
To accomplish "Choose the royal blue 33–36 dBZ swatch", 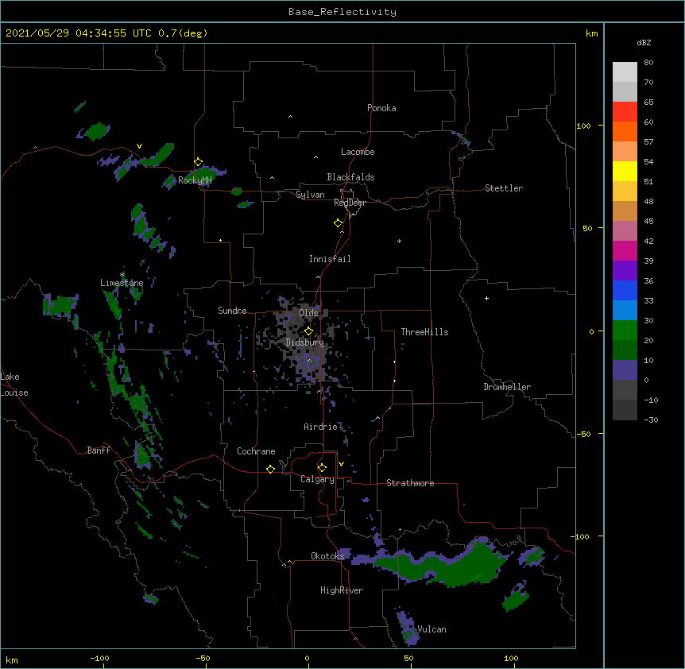I will (625, 290).
